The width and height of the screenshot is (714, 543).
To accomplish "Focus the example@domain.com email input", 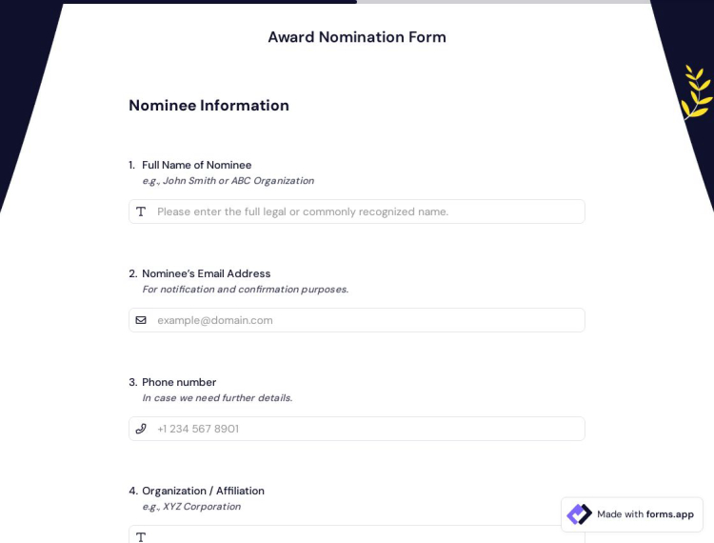I will pos(367,320).
